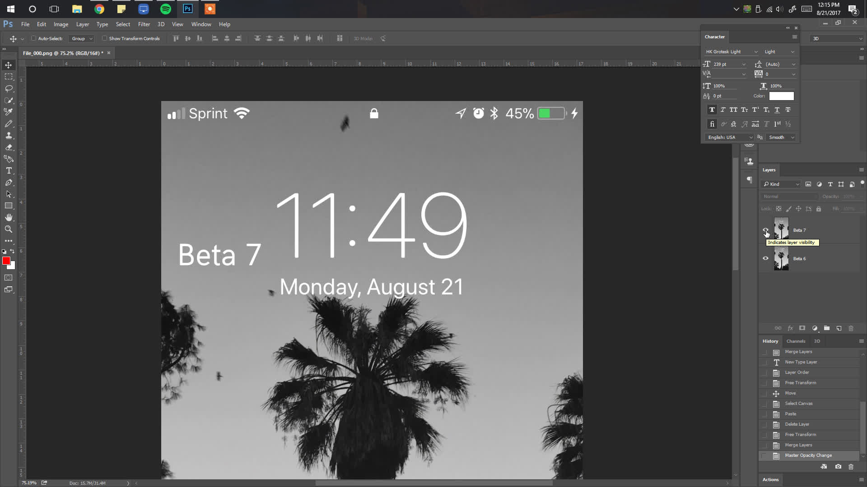Select the Eraser tool
The width and height of the screenshot is (867, 487).
9,147
